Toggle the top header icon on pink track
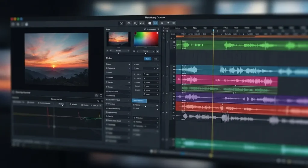Viewport: 308px width, 168px height. pyautogui.click(x=174, y=76)
